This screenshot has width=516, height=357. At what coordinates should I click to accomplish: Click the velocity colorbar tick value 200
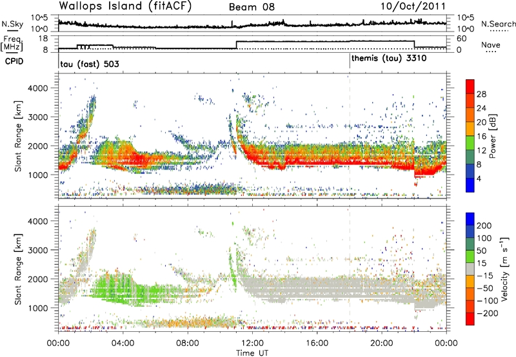tap(484, 226)
